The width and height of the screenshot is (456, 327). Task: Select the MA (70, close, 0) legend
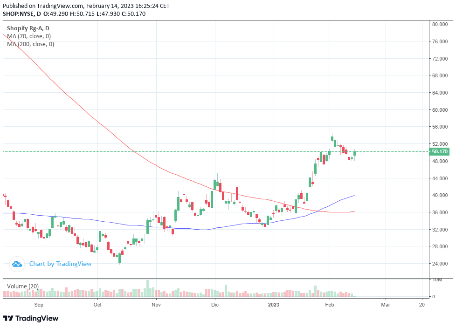[x=29, y=36]
